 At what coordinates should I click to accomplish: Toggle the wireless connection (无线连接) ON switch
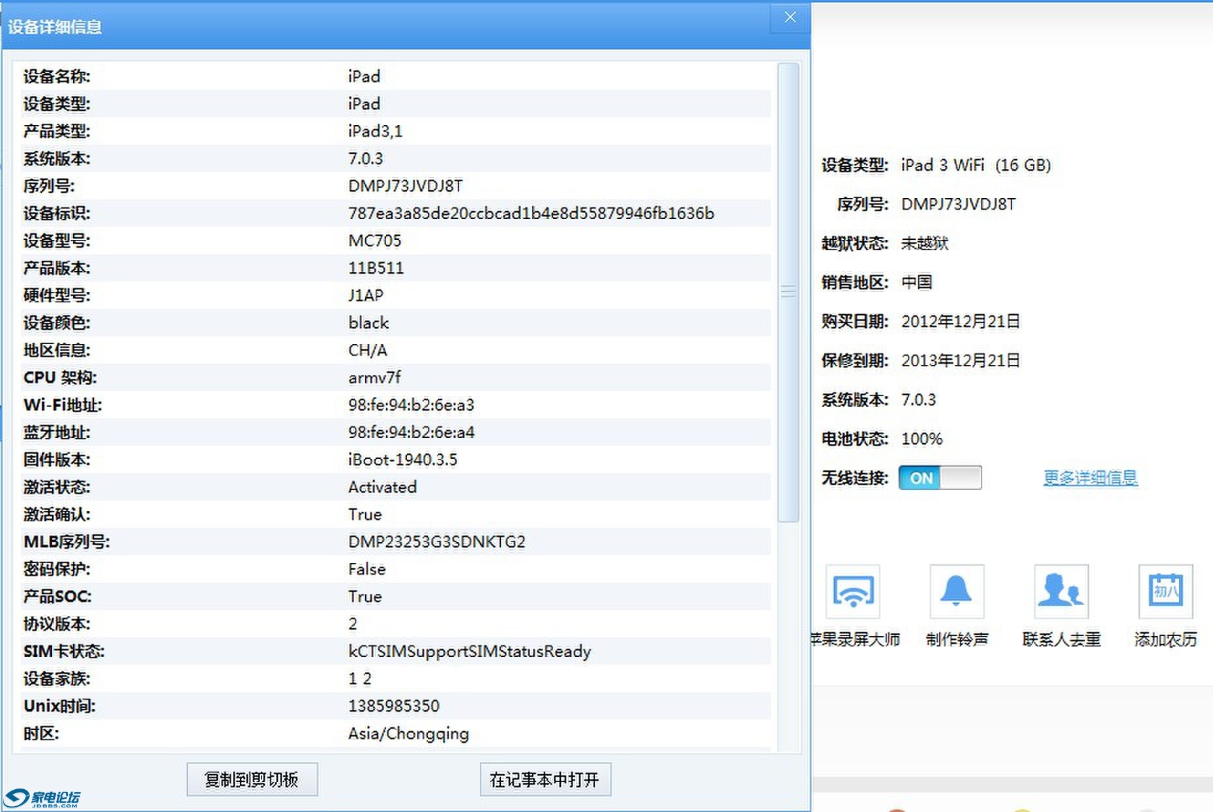point(940,478)
